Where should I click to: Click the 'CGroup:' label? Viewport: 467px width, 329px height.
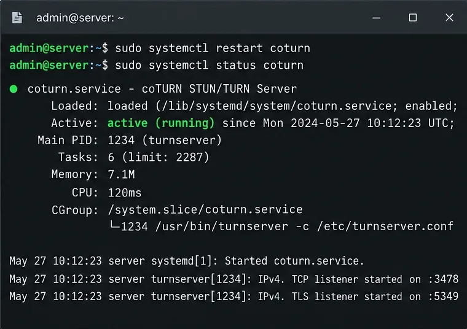pyautogui.click(x=75, y=211)
